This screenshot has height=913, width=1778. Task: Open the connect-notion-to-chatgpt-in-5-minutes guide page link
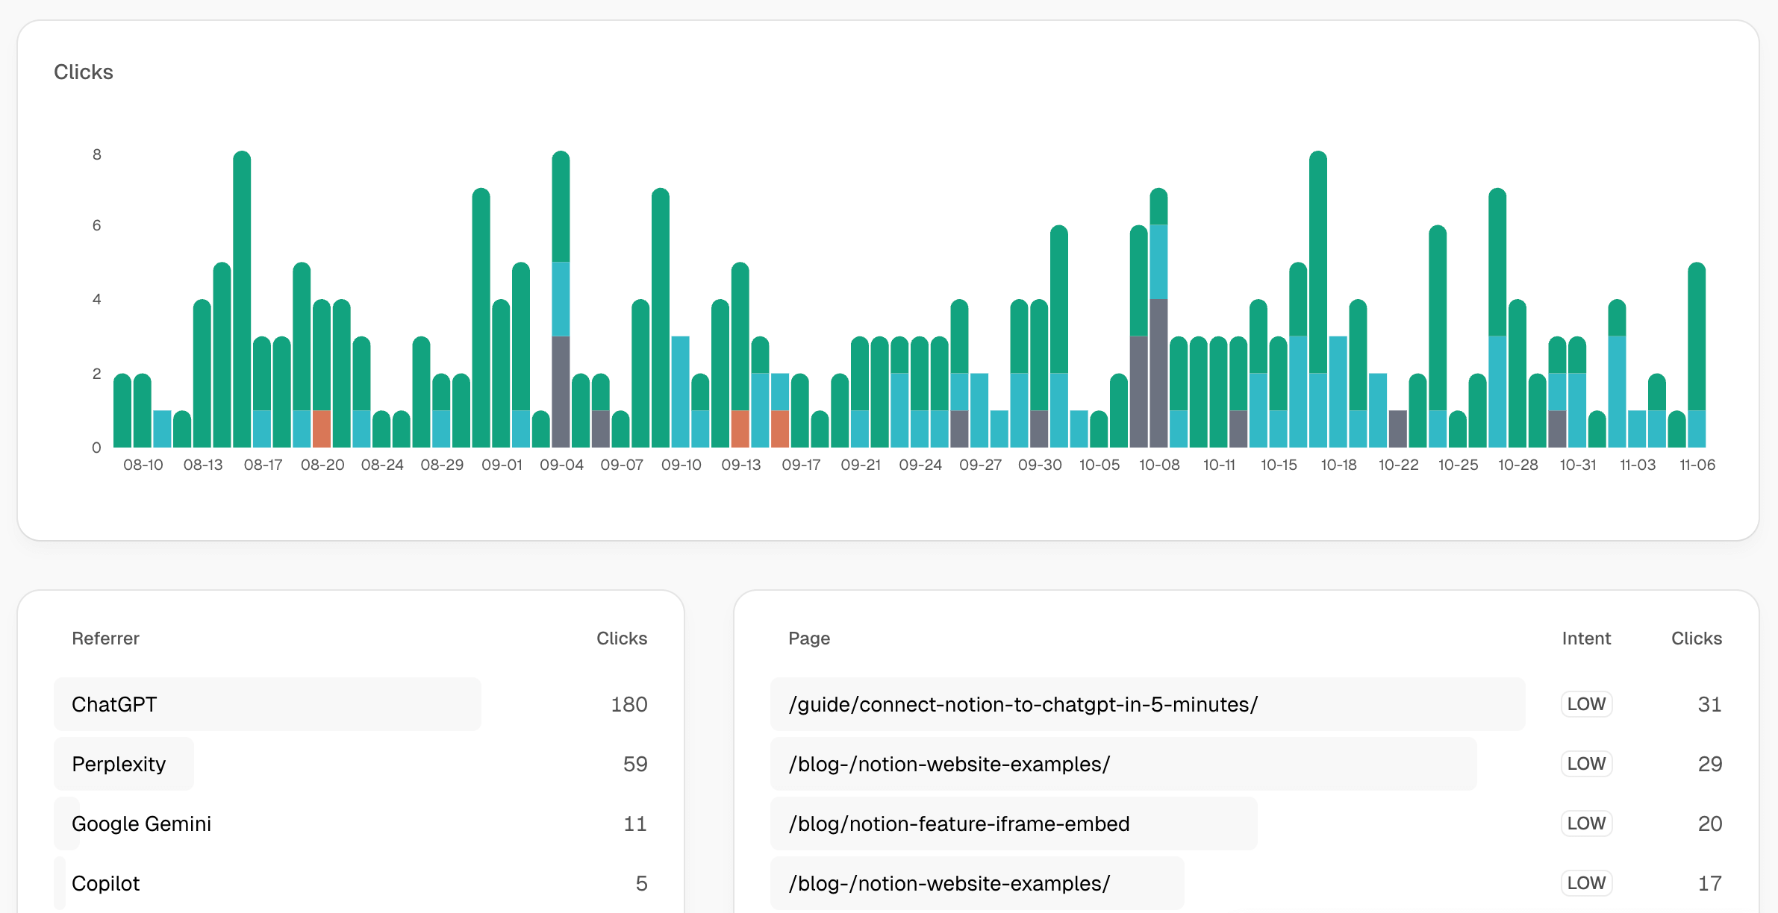[1023, 704]
